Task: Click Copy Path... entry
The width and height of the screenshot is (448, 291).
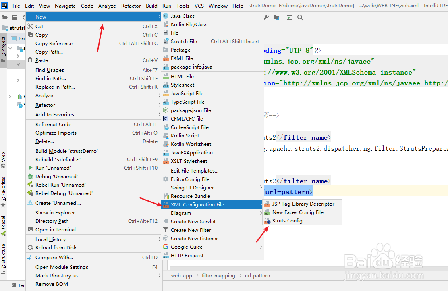Action: [94, 52]
